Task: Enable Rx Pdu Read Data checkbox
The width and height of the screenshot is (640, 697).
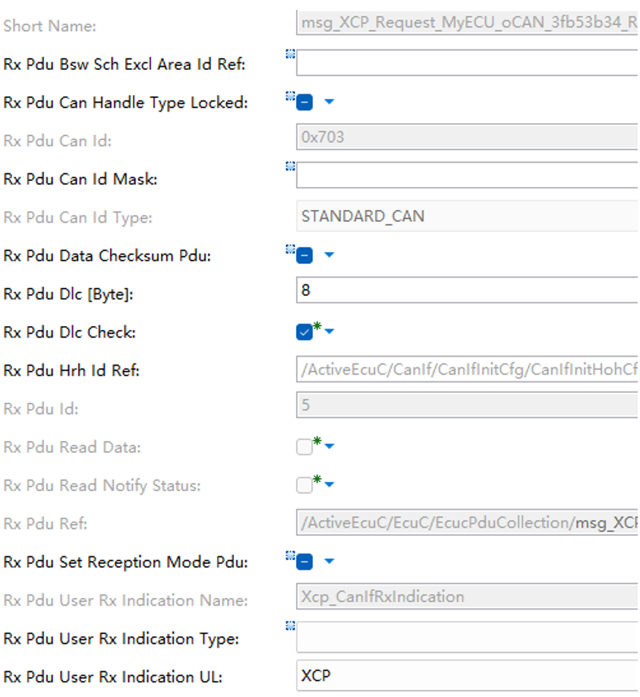Action: (304, 448)
